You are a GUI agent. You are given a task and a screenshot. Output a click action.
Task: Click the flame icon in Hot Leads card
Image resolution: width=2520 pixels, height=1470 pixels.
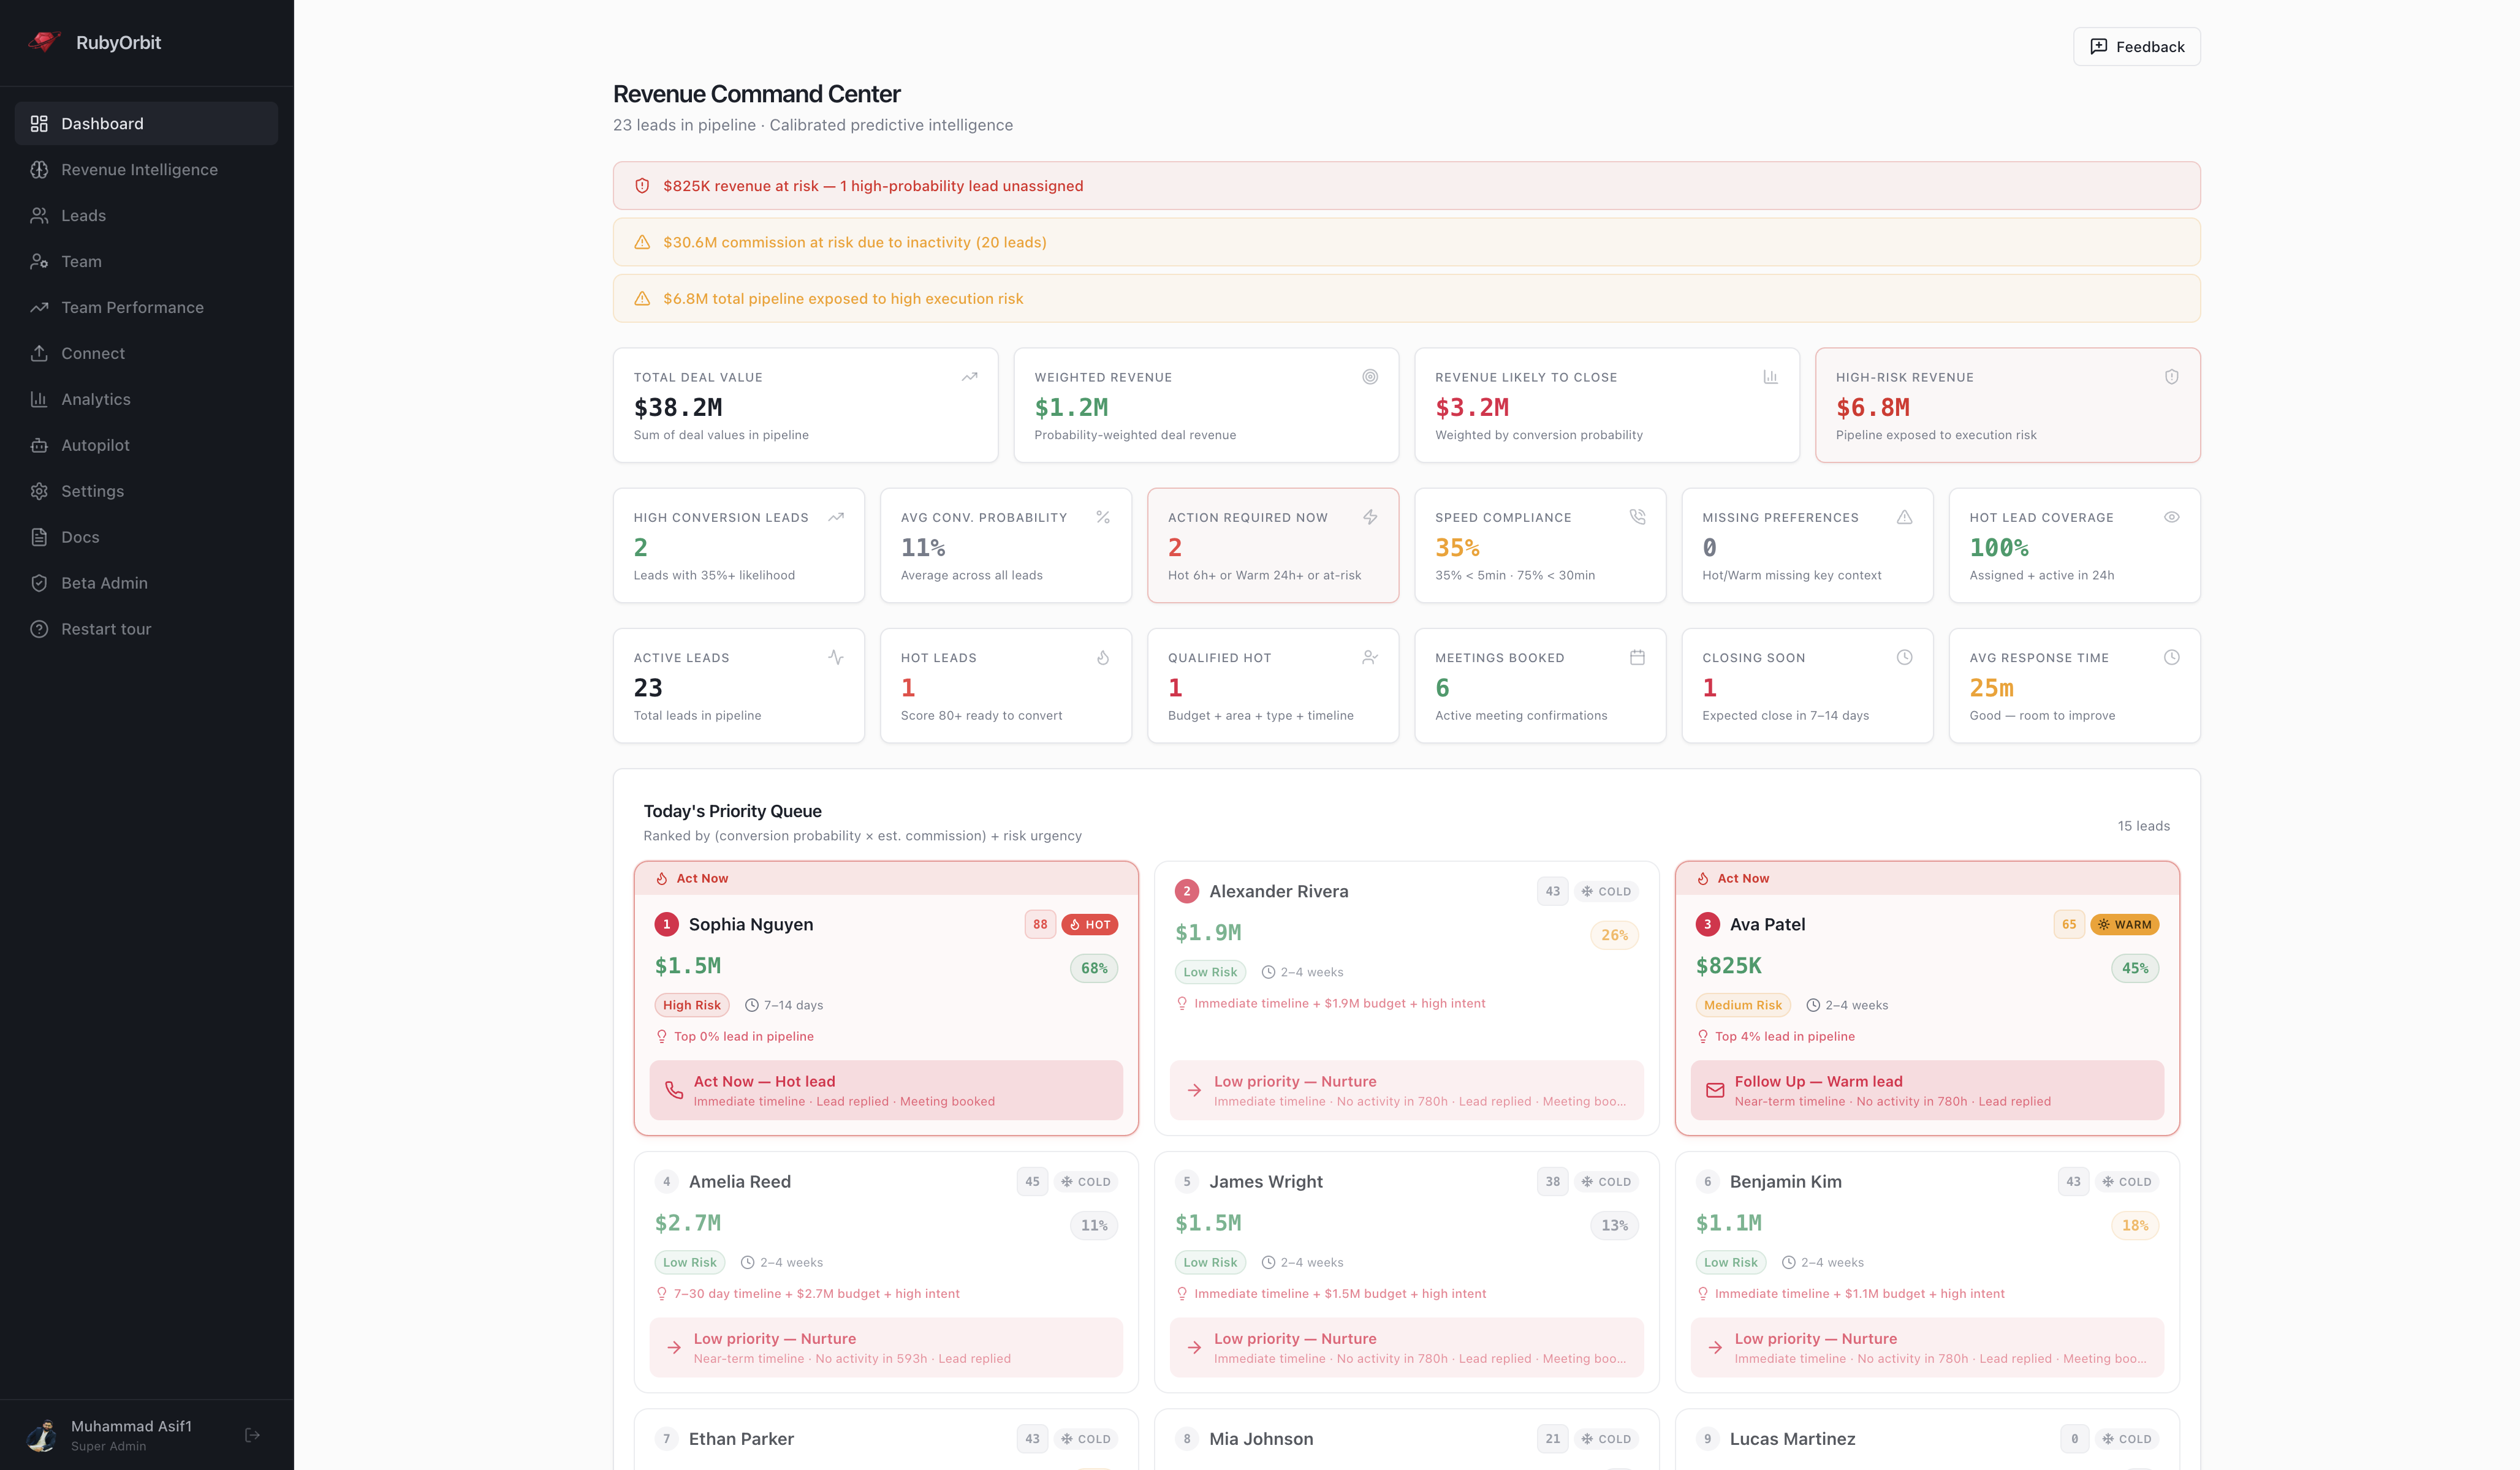click(1103, 657)
